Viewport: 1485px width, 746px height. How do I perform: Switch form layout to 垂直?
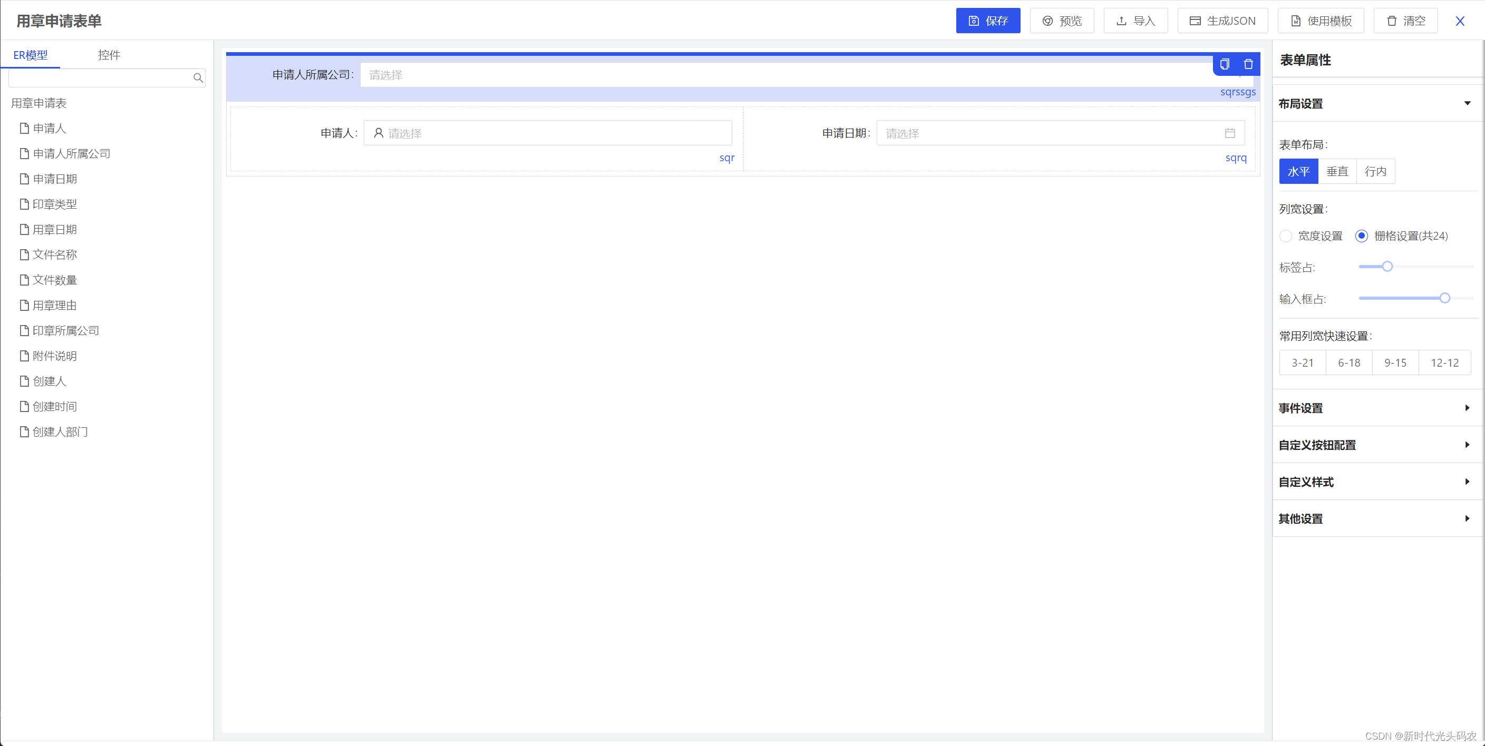pyautogui.click(x=1337, y=171)
